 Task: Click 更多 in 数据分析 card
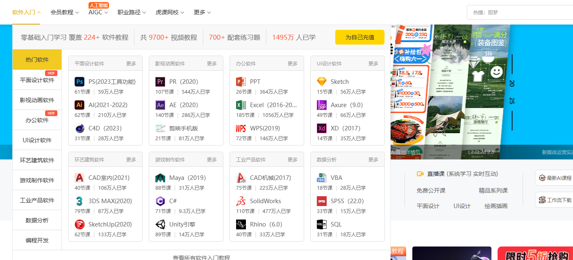click(x=373, y=160)
